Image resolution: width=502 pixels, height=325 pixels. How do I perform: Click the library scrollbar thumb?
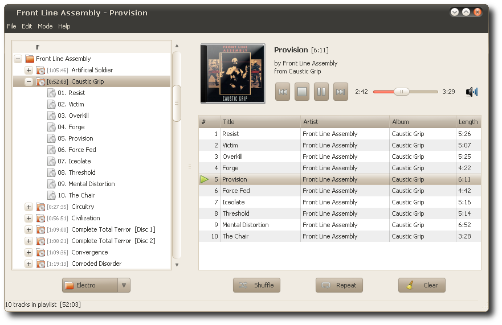point(177,103)
